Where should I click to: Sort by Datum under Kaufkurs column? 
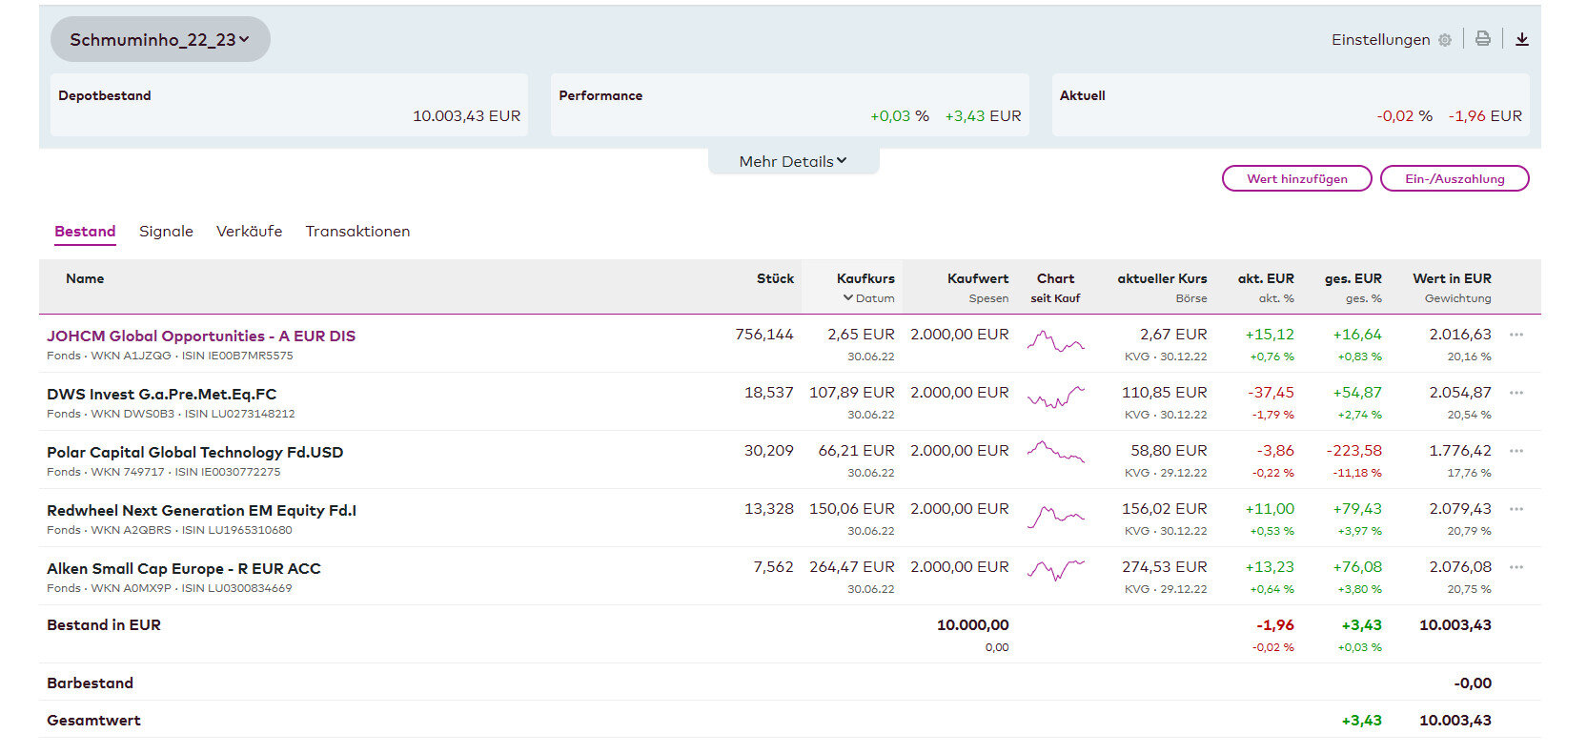point(868,298)
